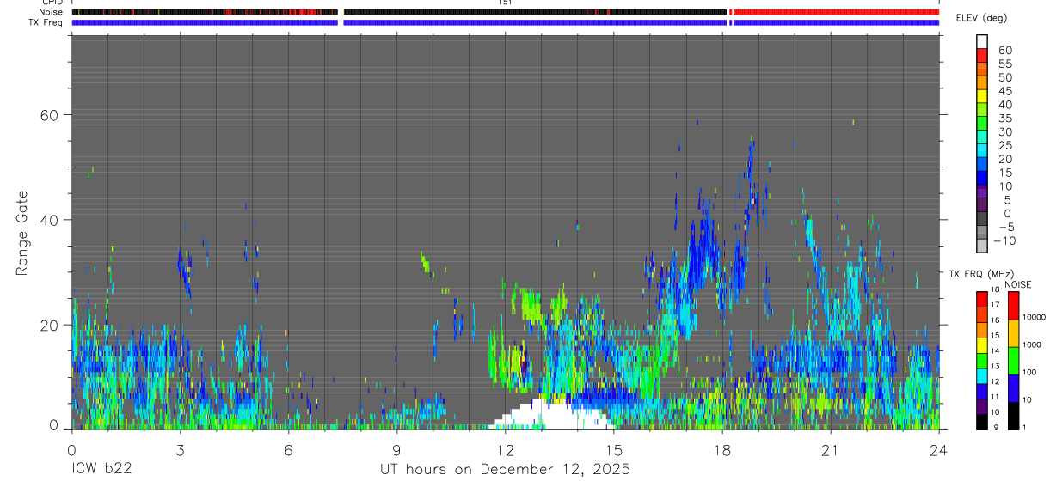
Task: Click the 55 value in the ELEV legend
Action: pyautogui.click(x=1004, y=64)
